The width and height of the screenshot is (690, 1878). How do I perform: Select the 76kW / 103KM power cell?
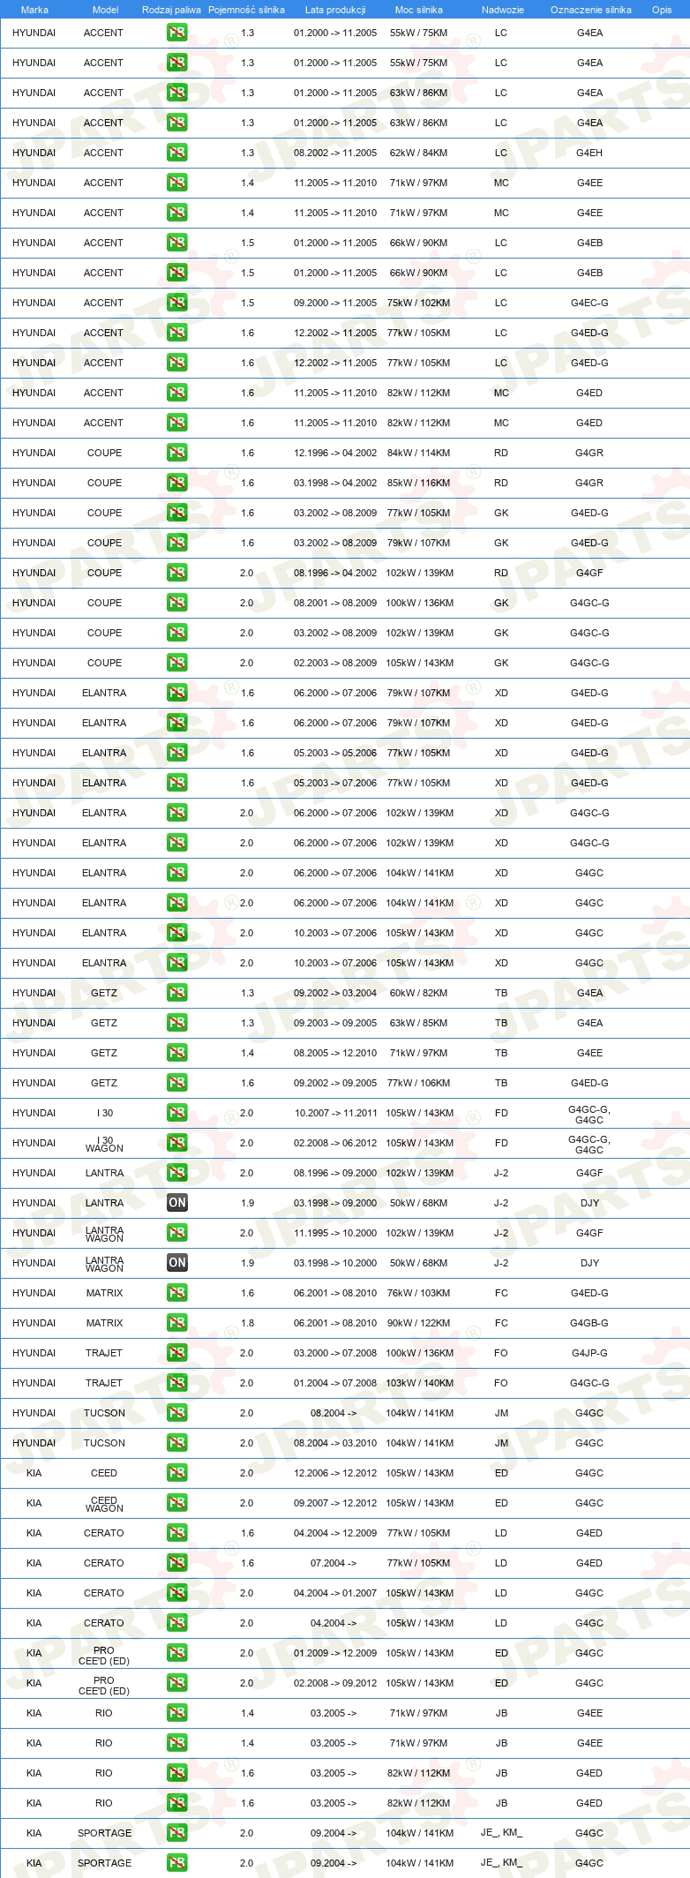(419, 1293)
